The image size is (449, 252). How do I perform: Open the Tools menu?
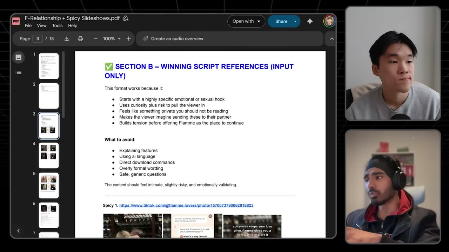[x=57, y=26]
